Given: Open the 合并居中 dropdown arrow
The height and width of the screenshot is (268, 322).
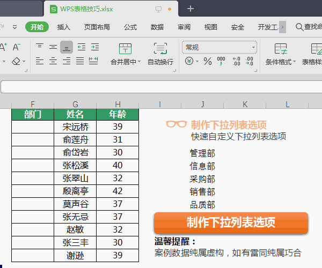Looking at the screenshot, I should pyautogui.click(x=139, y=62).
